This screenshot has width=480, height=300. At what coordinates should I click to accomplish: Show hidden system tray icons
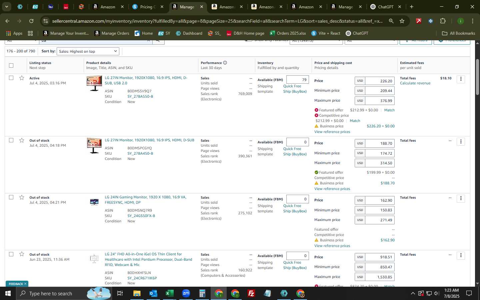tap(413, 293)
